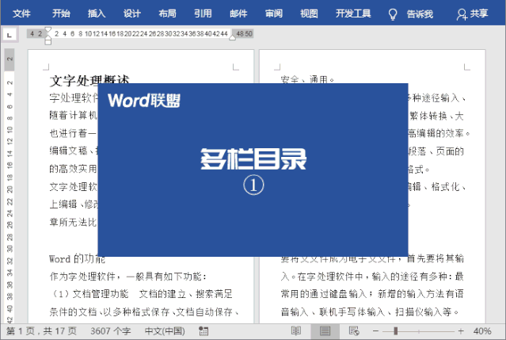Click the 40% zoom level
The height and width of the screenshot is (340, 506).
[482, 331]
